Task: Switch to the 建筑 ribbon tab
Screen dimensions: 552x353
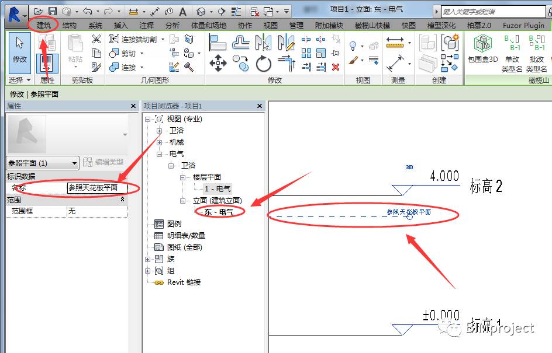Action: [x=44, y=25]
